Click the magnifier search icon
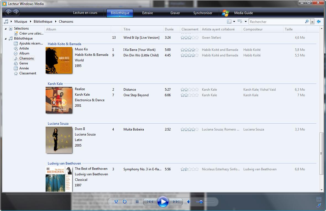The height and width of the screenshot is (211, 326). pyautogui.click(x=307, y=22)
